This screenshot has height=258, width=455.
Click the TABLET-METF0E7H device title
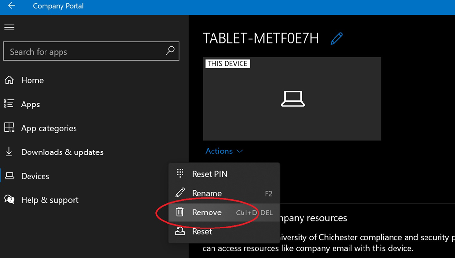(x=260, y=38)
